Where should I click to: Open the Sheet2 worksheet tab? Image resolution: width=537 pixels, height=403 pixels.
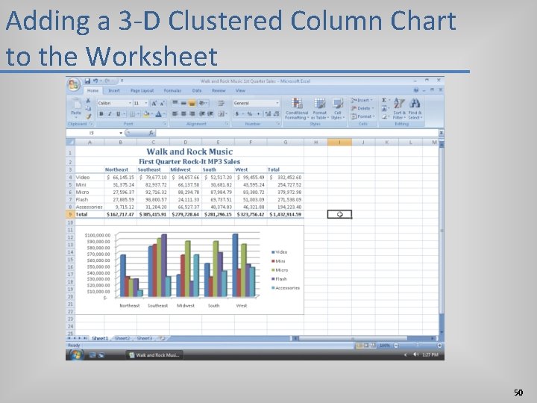pyautogui.click(x=122, y=338)
